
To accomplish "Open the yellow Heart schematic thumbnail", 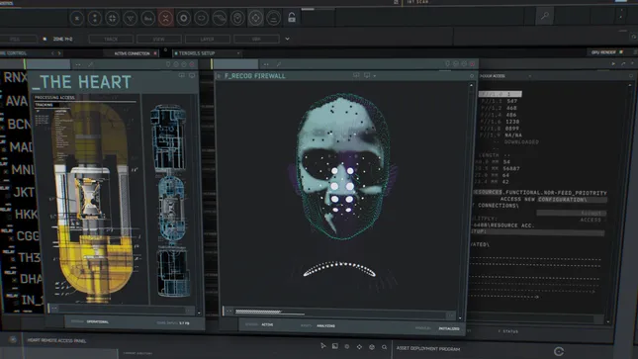I will 94,202.
